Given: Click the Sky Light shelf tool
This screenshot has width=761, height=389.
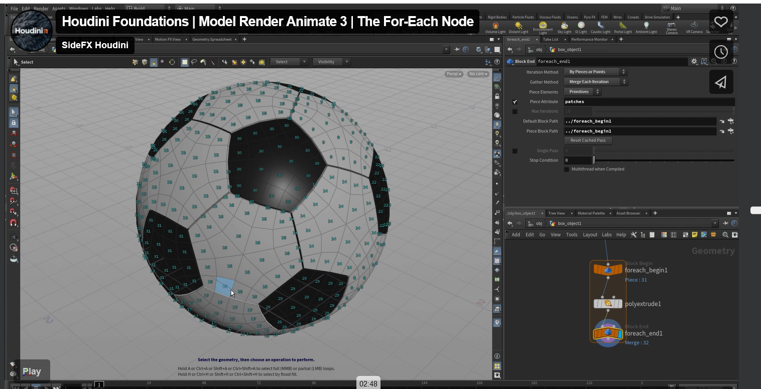Looking at the screenshot, I should pos(564,28).
